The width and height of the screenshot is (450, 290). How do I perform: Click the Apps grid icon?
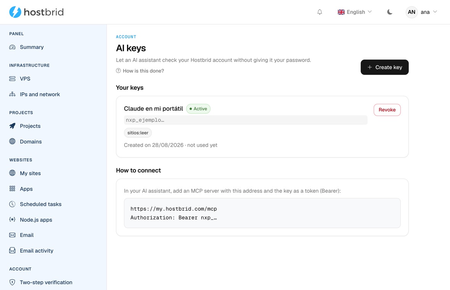click(x=12, y=188)
